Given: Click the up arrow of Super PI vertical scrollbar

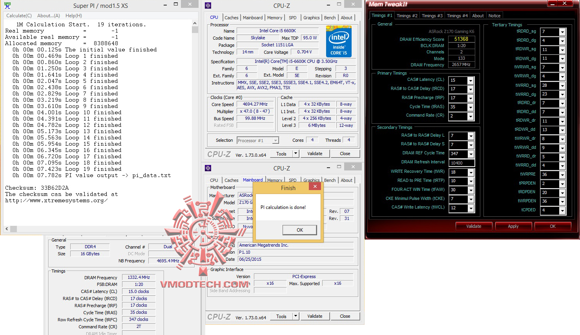Looking at the screenshot, I should tap(195, 24).
